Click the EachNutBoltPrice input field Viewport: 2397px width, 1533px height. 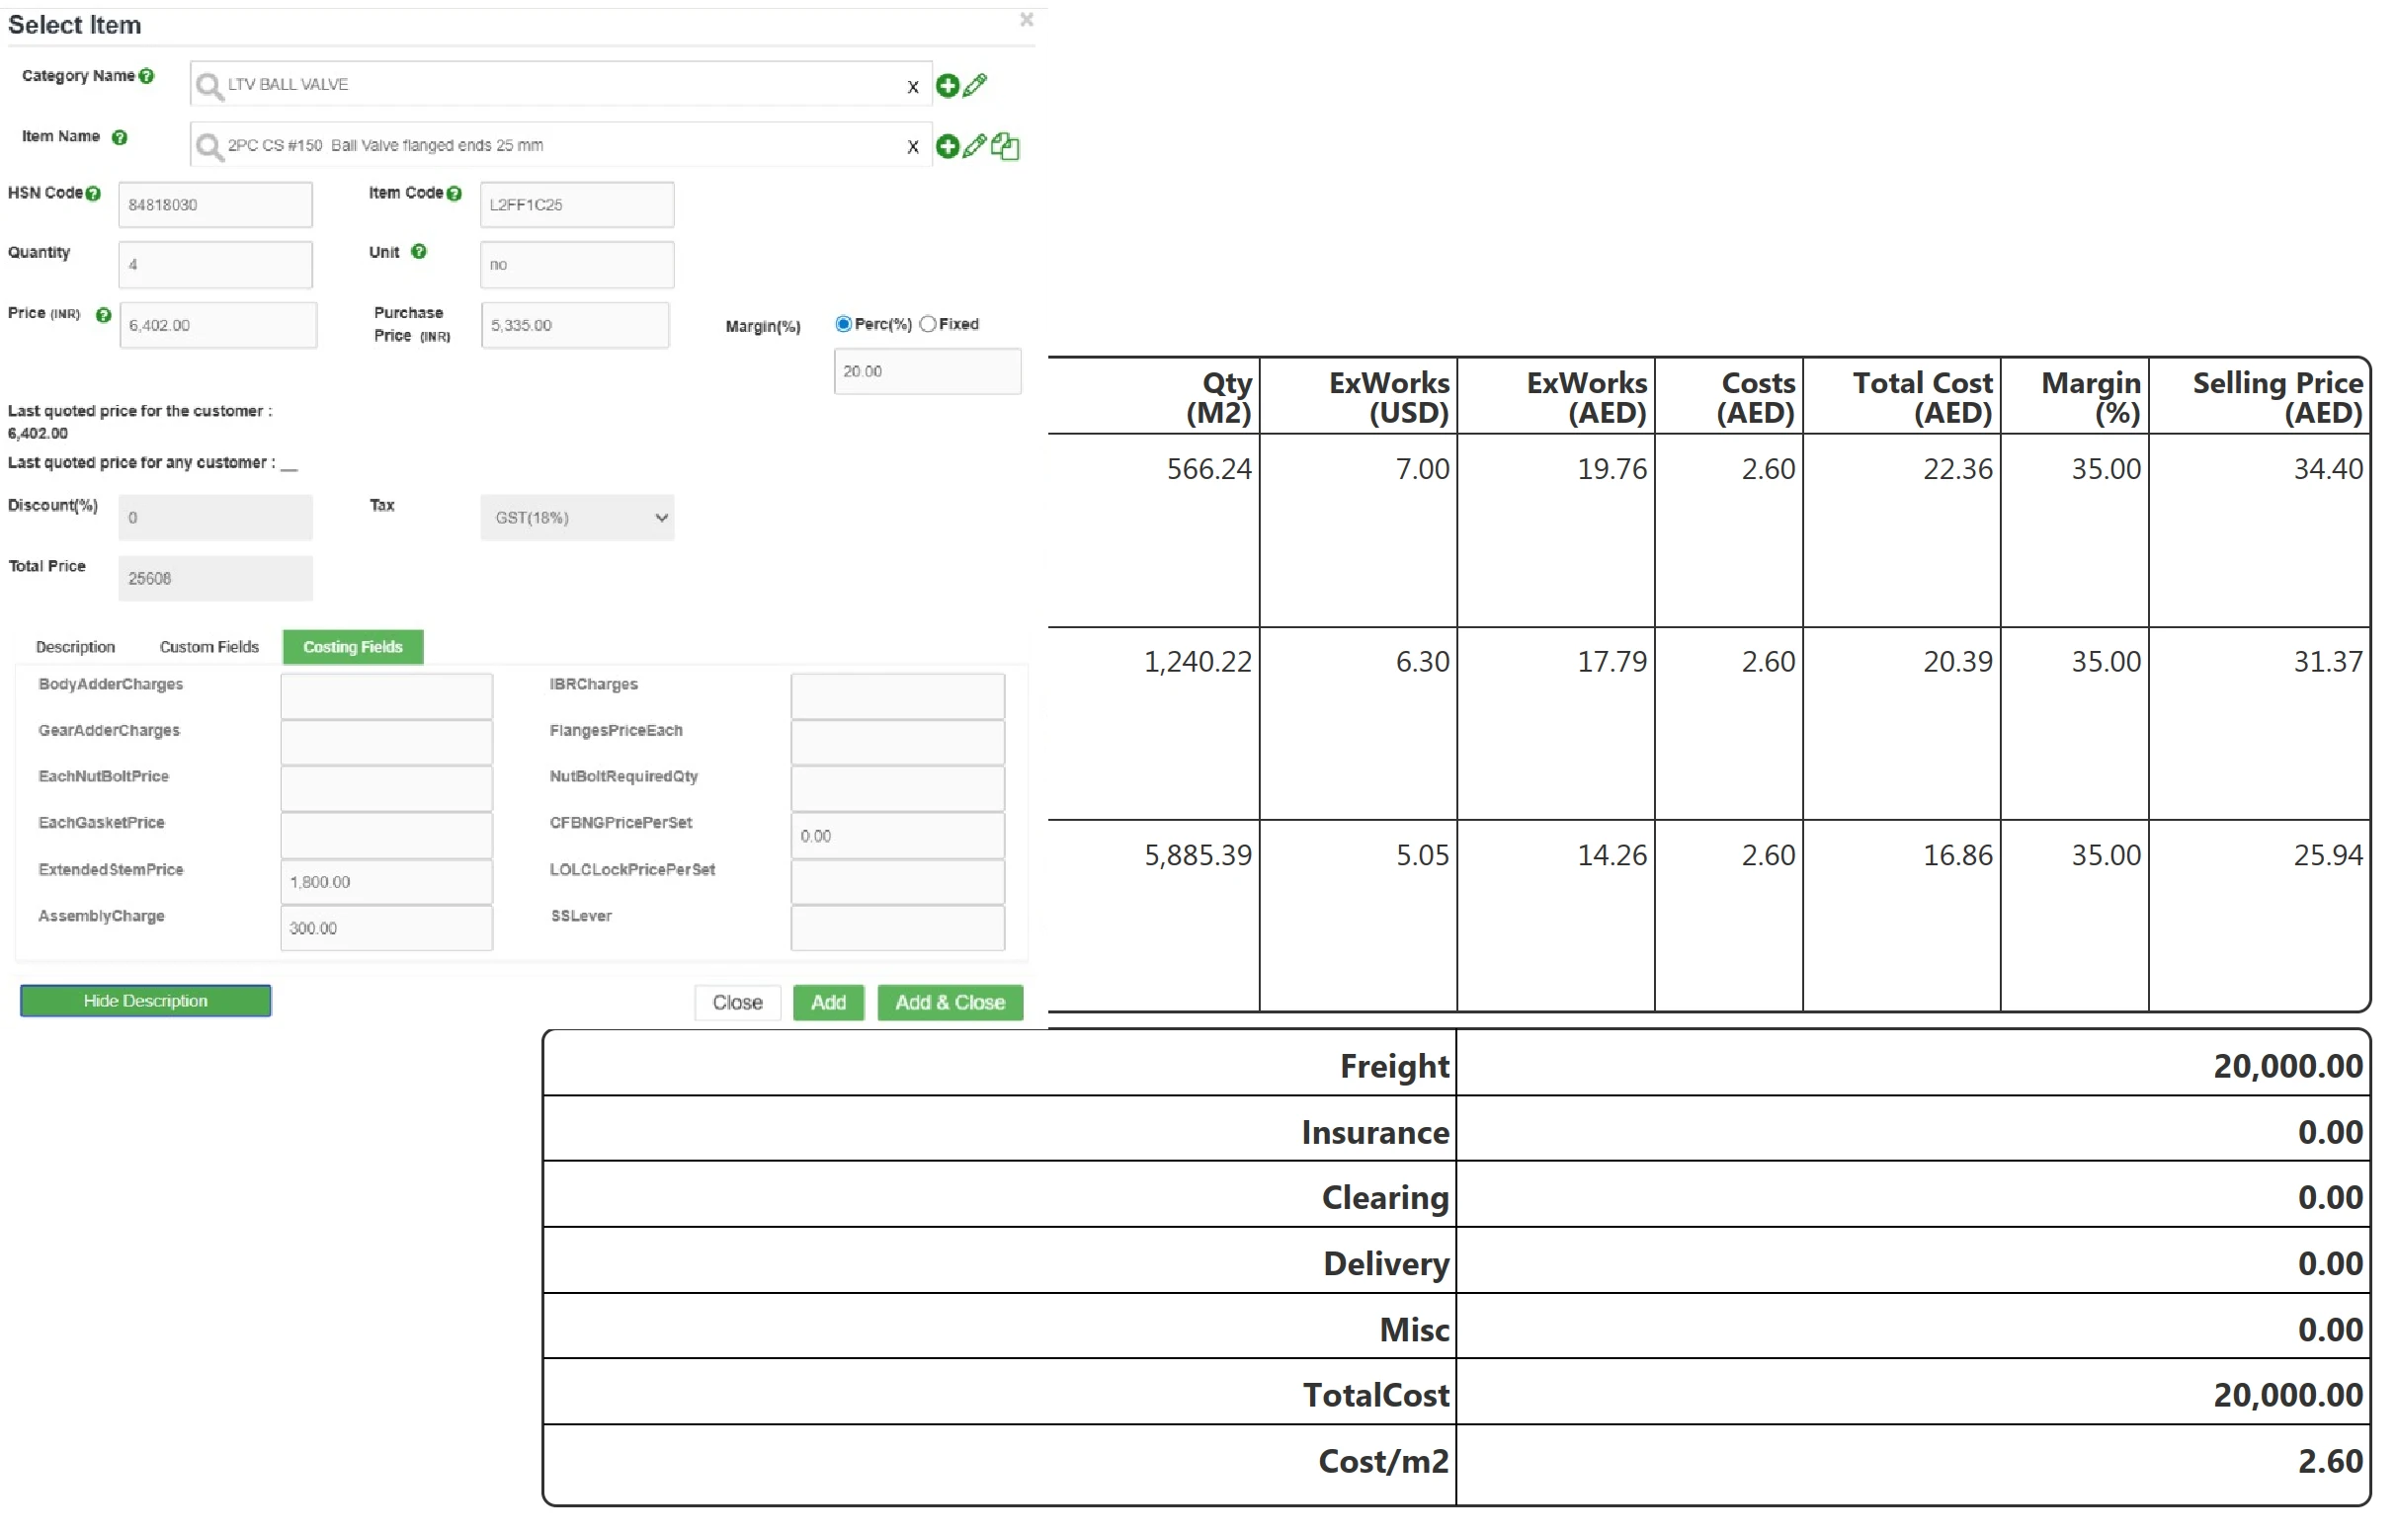[387, 789]
